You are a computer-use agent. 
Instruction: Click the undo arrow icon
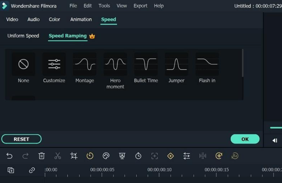point(9,156)
